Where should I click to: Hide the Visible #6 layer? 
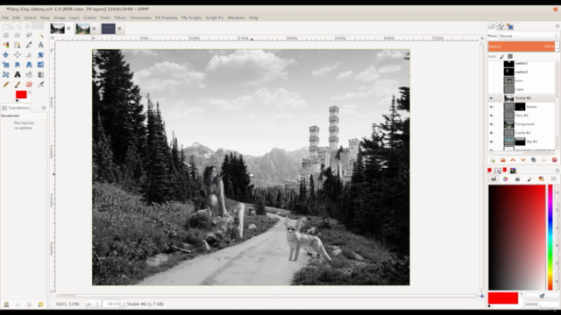coord(491,98)
